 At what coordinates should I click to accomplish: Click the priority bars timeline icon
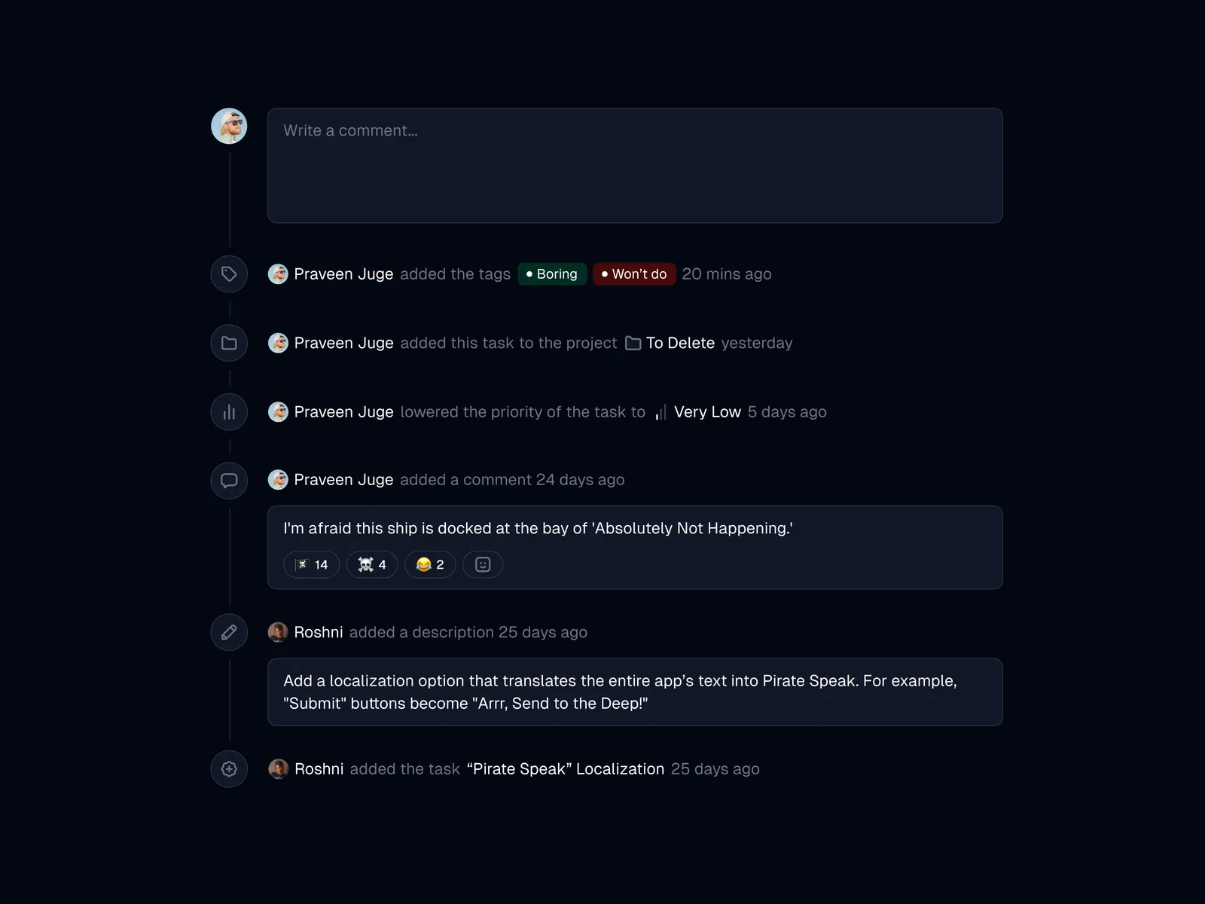tap(229, 412)
